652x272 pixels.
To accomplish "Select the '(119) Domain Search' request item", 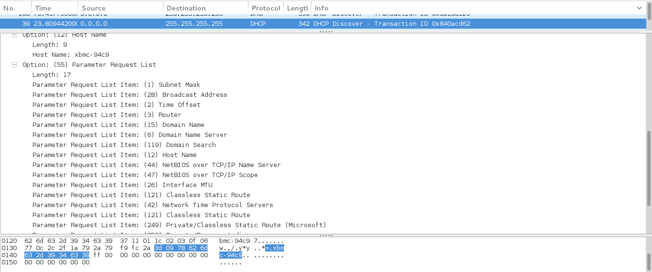I will [124, 145].
